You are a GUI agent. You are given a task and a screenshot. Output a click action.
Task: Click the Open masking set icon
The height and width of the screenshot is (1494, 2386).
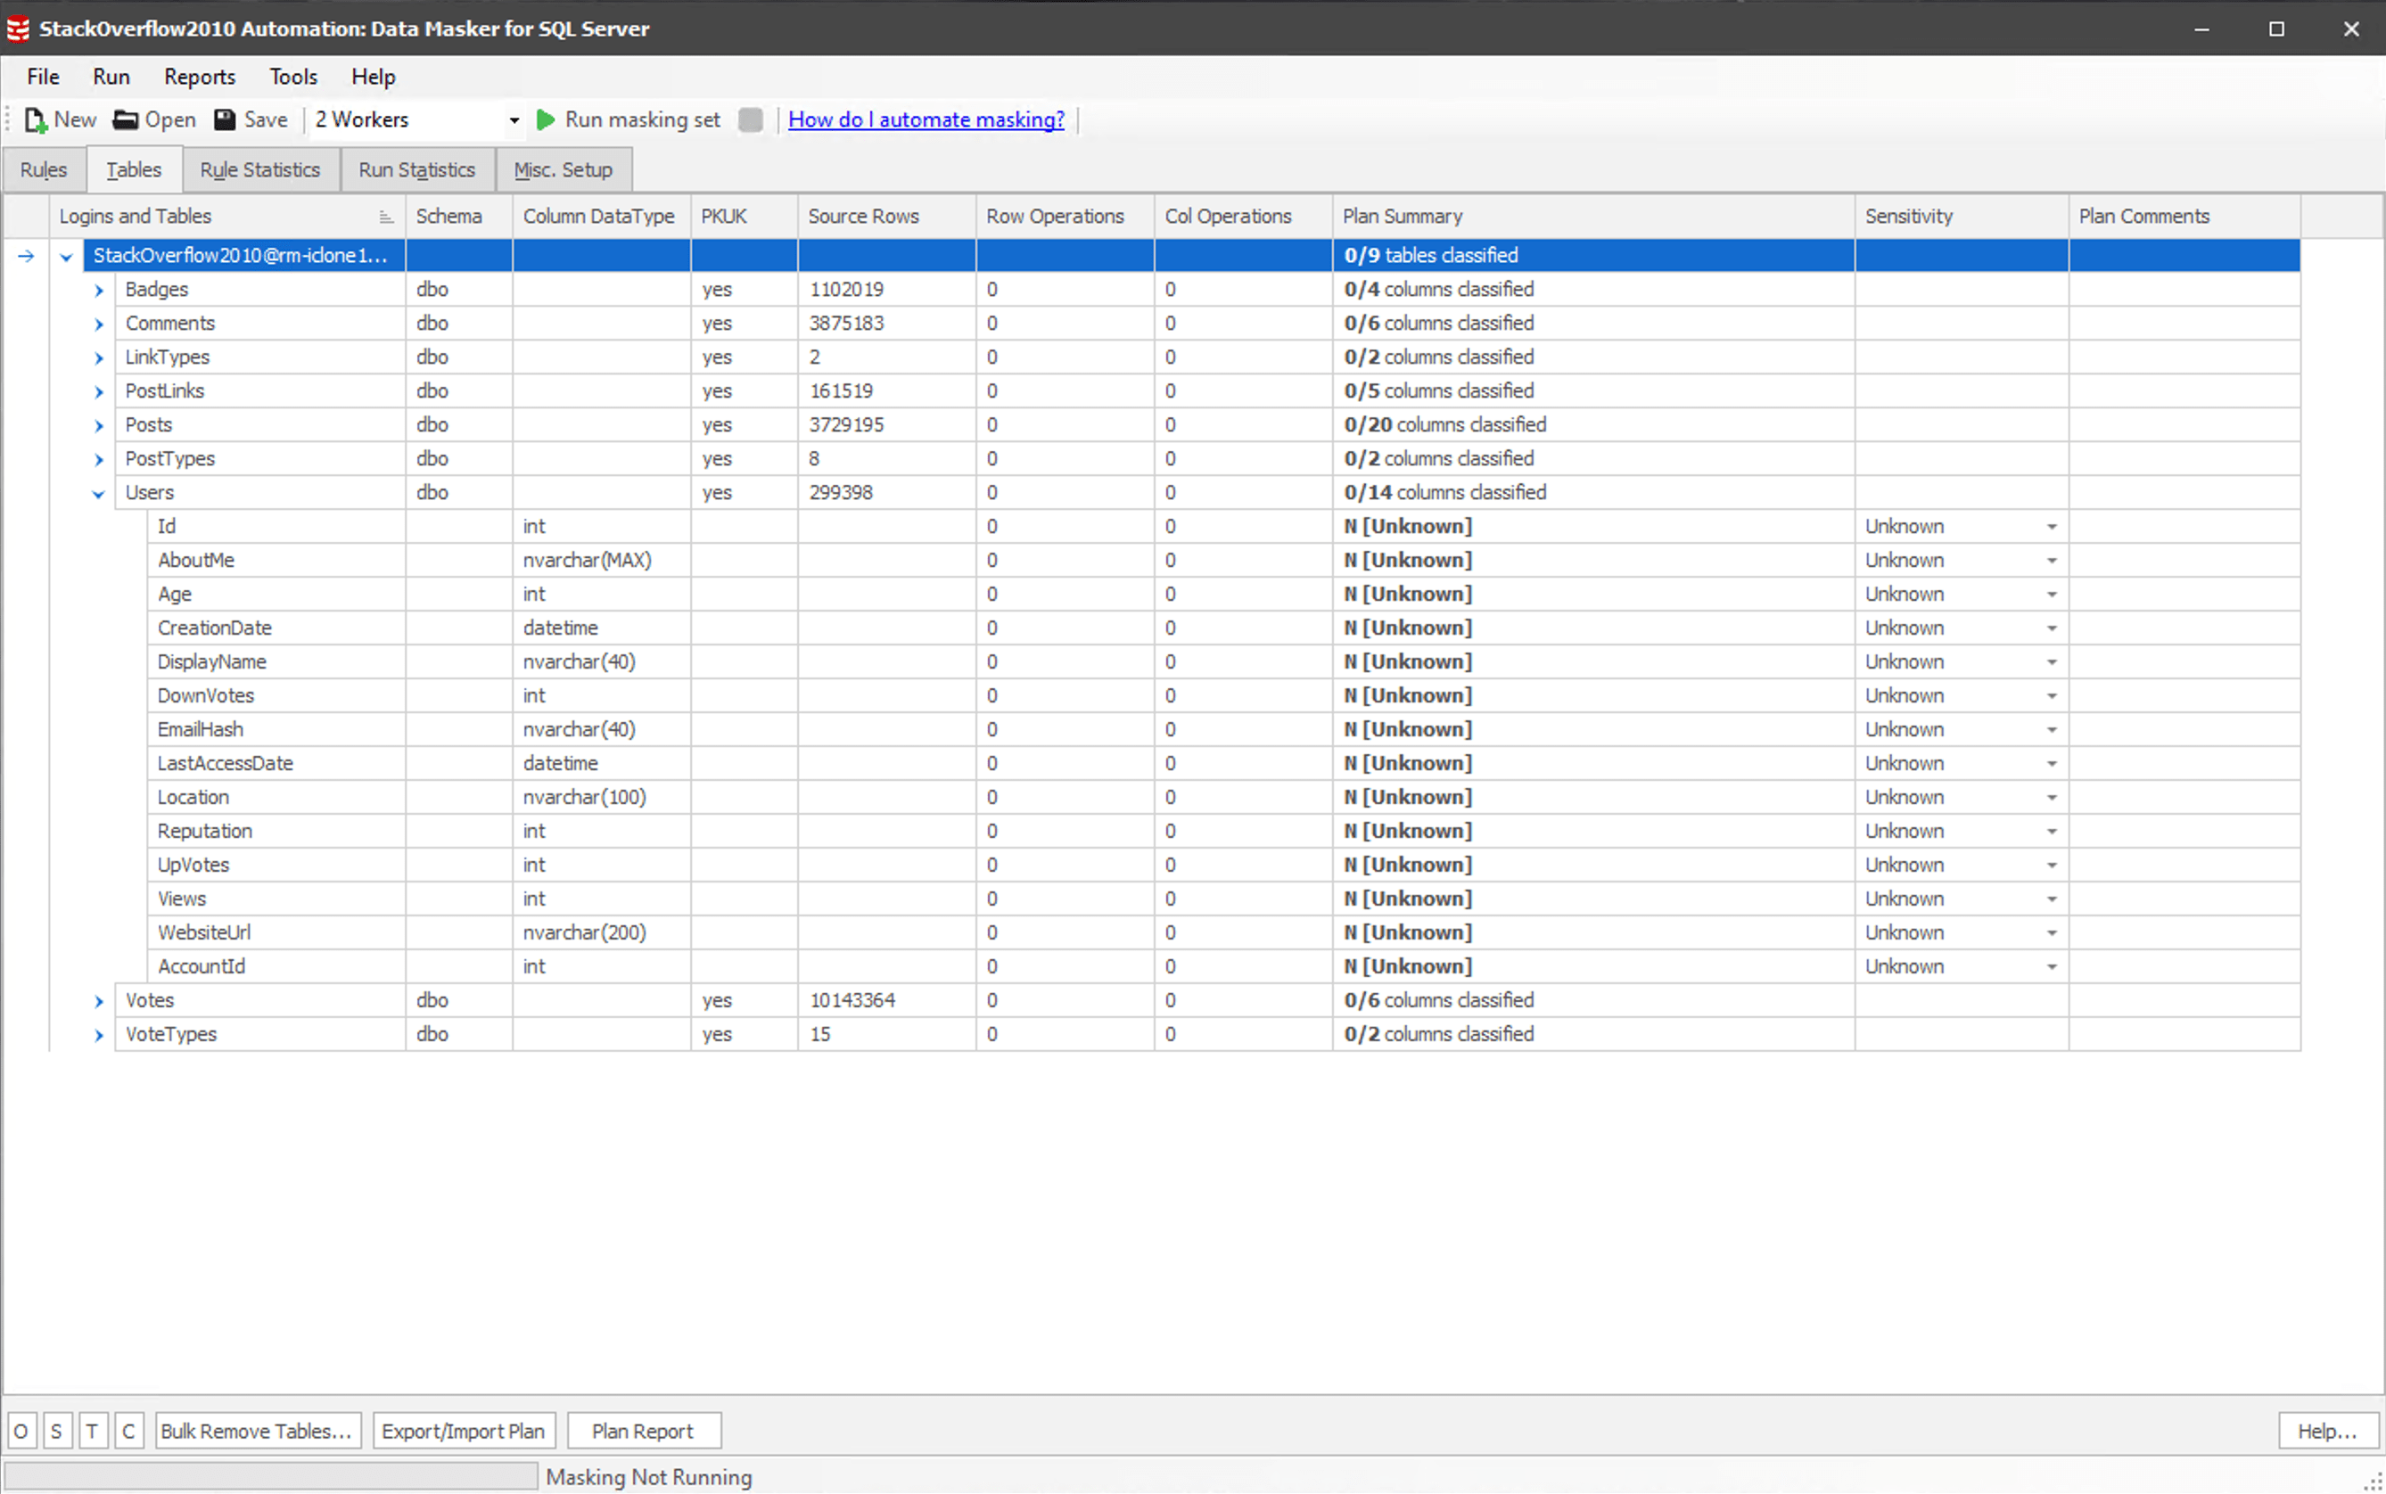pyautogui.click(x=126, y=119)
